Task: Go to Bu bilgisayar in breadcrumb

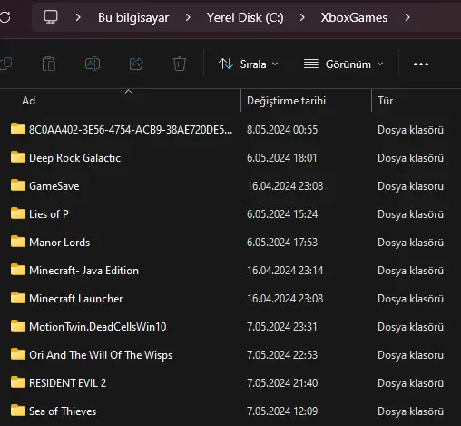Action: [x=133, y=17]
